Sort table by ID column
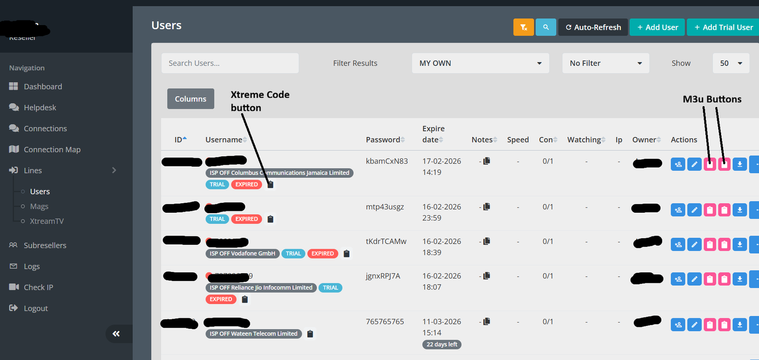The height and width of the screenshot is (360, 759). (x=181, y=140)
